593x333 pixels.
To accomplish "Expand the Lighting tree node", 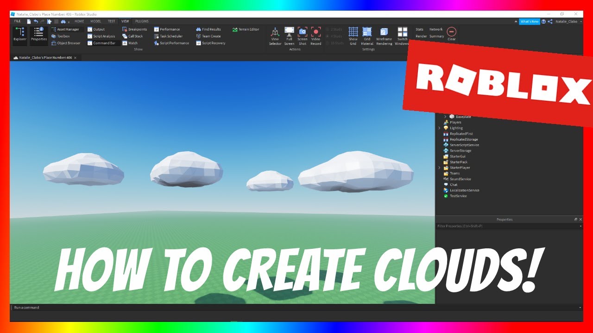I will 439,128.
